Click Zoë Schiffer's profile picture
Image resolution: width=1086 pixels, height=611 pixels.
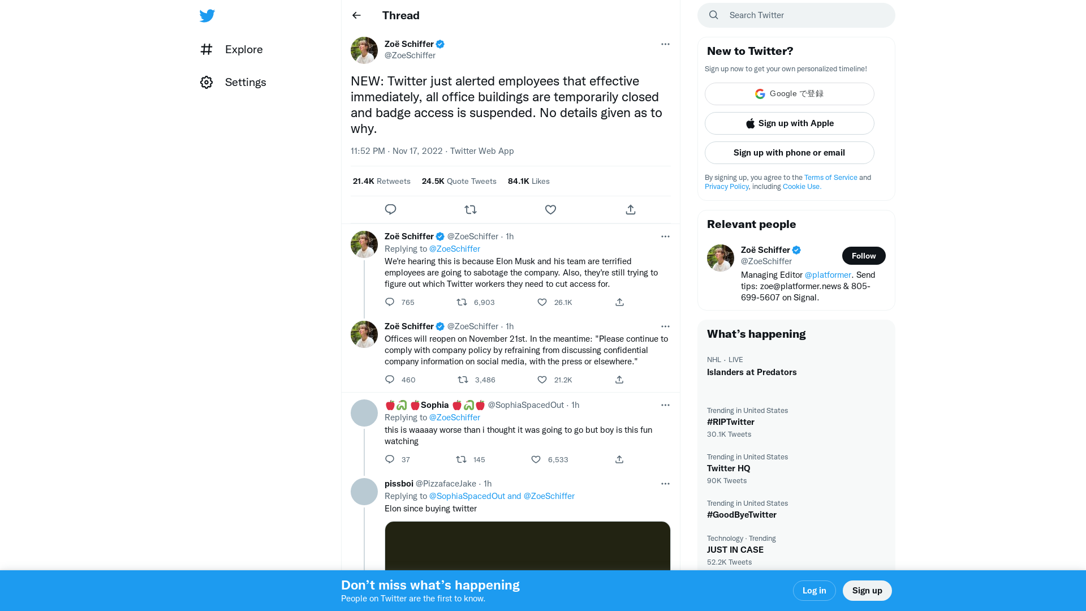click(364, 50)
